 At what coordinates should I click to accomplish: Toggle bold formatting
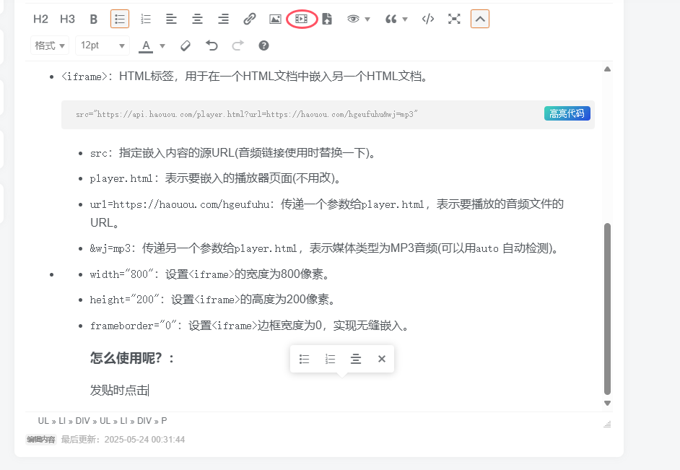(x=93, y=19)
